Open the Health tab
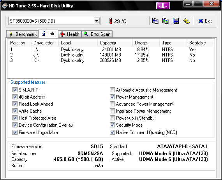Screen dimensions: 222x180 [x=70, y=34]
